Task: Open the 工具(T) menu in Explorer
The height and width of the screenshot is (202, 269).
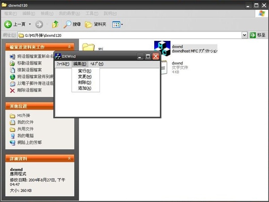Action: tap(92, 13)
